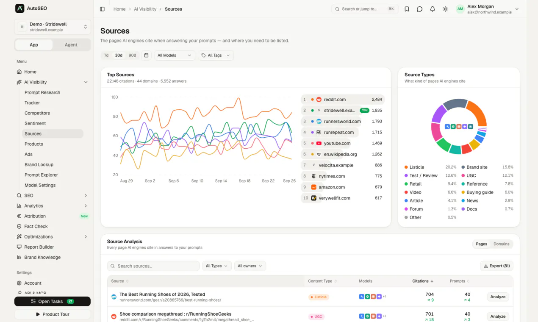This screenshot has width=538, height=322.
Task: Click the Brand Knowledge library icon
Action: click(x=19, y=258)
